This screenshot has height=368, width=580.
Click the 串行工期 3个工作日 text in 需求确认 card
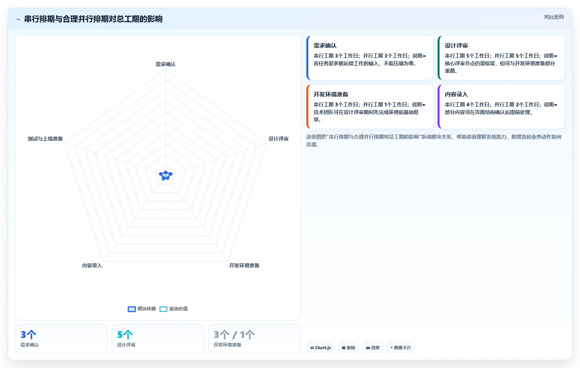click(336, 56)
